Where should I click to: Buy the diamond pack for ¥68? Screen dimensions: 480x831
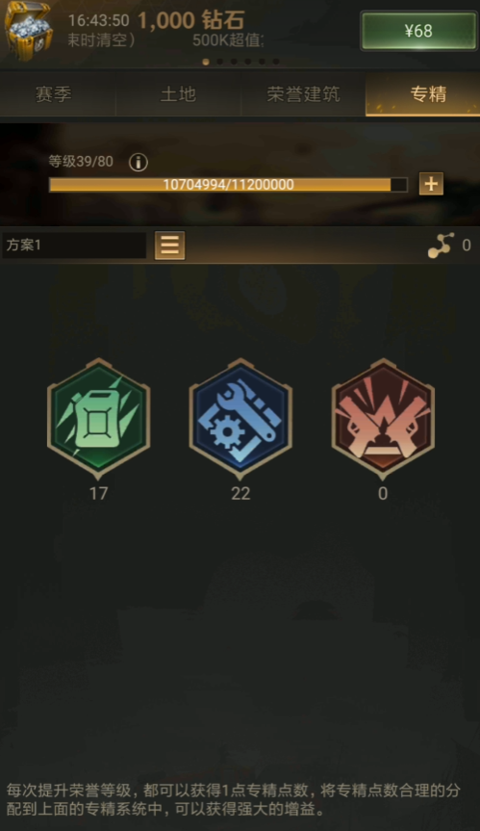click(x=418, y=31)
